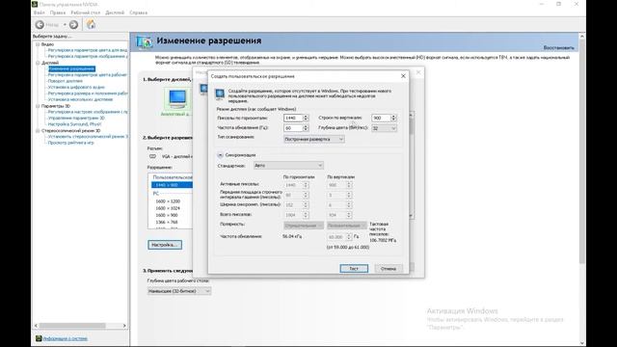Close the custom resolution dialog
This screenshot has height=347, width=617.
tap(403, 76)
